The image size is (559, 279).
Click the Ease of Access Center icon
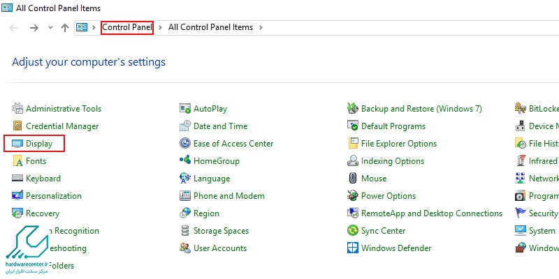(x=185, y=144)
